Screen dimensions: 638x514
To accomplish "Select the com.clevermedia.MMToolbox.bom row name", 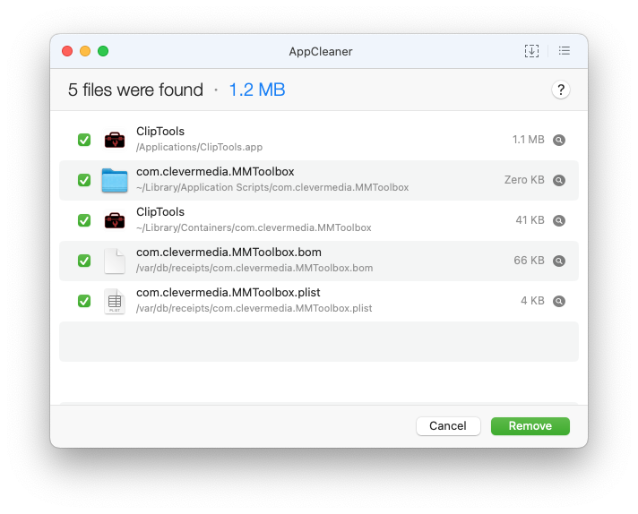I will point(228,253).
